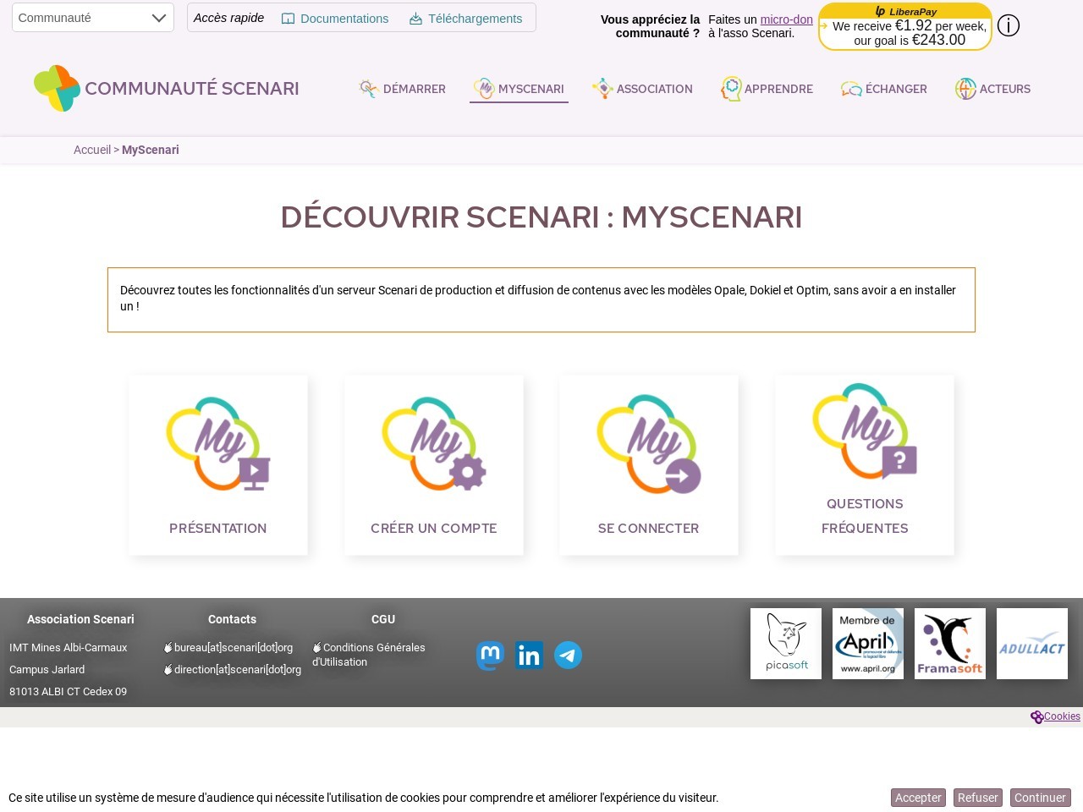Click the LiberaPay donation widget

pos(905,26)
